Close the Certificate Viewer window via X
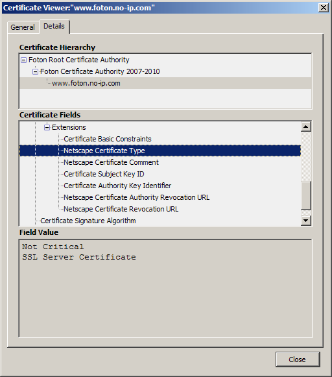This screenshot has width=332, height=377. click(x=324, y=8)
